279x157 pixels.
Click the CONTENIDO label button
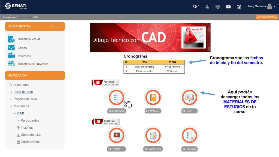117,111
